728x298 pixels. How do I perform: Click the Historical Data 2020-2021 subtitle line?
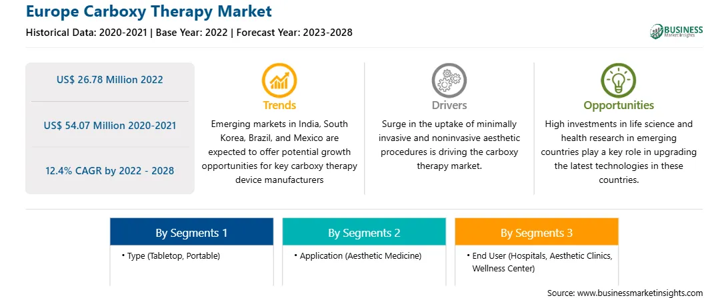pyautogui.click(x=189, y=33)
